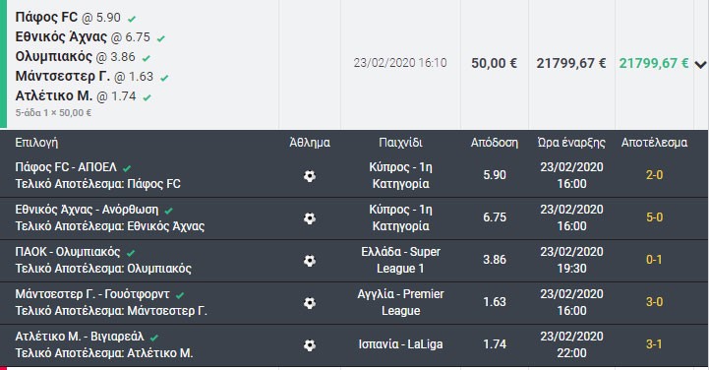Image resolution: width=709 pixels, height=370 pixels.
Task: Click the football icon in Εθνικός Άχνας row
Action: point(310,218)
